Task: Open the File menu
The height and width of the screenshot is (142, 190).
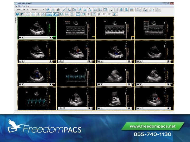Action: tap(16, 6)
